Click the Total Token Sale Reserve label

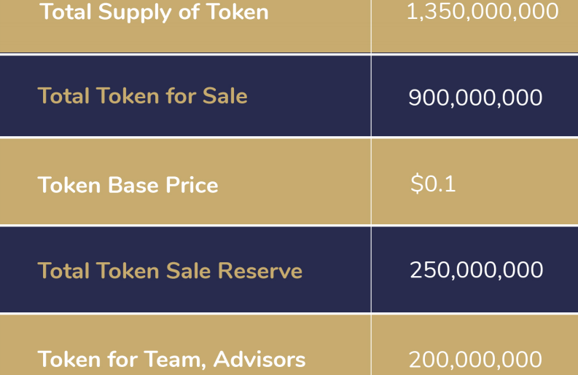(x=170, y=271)
